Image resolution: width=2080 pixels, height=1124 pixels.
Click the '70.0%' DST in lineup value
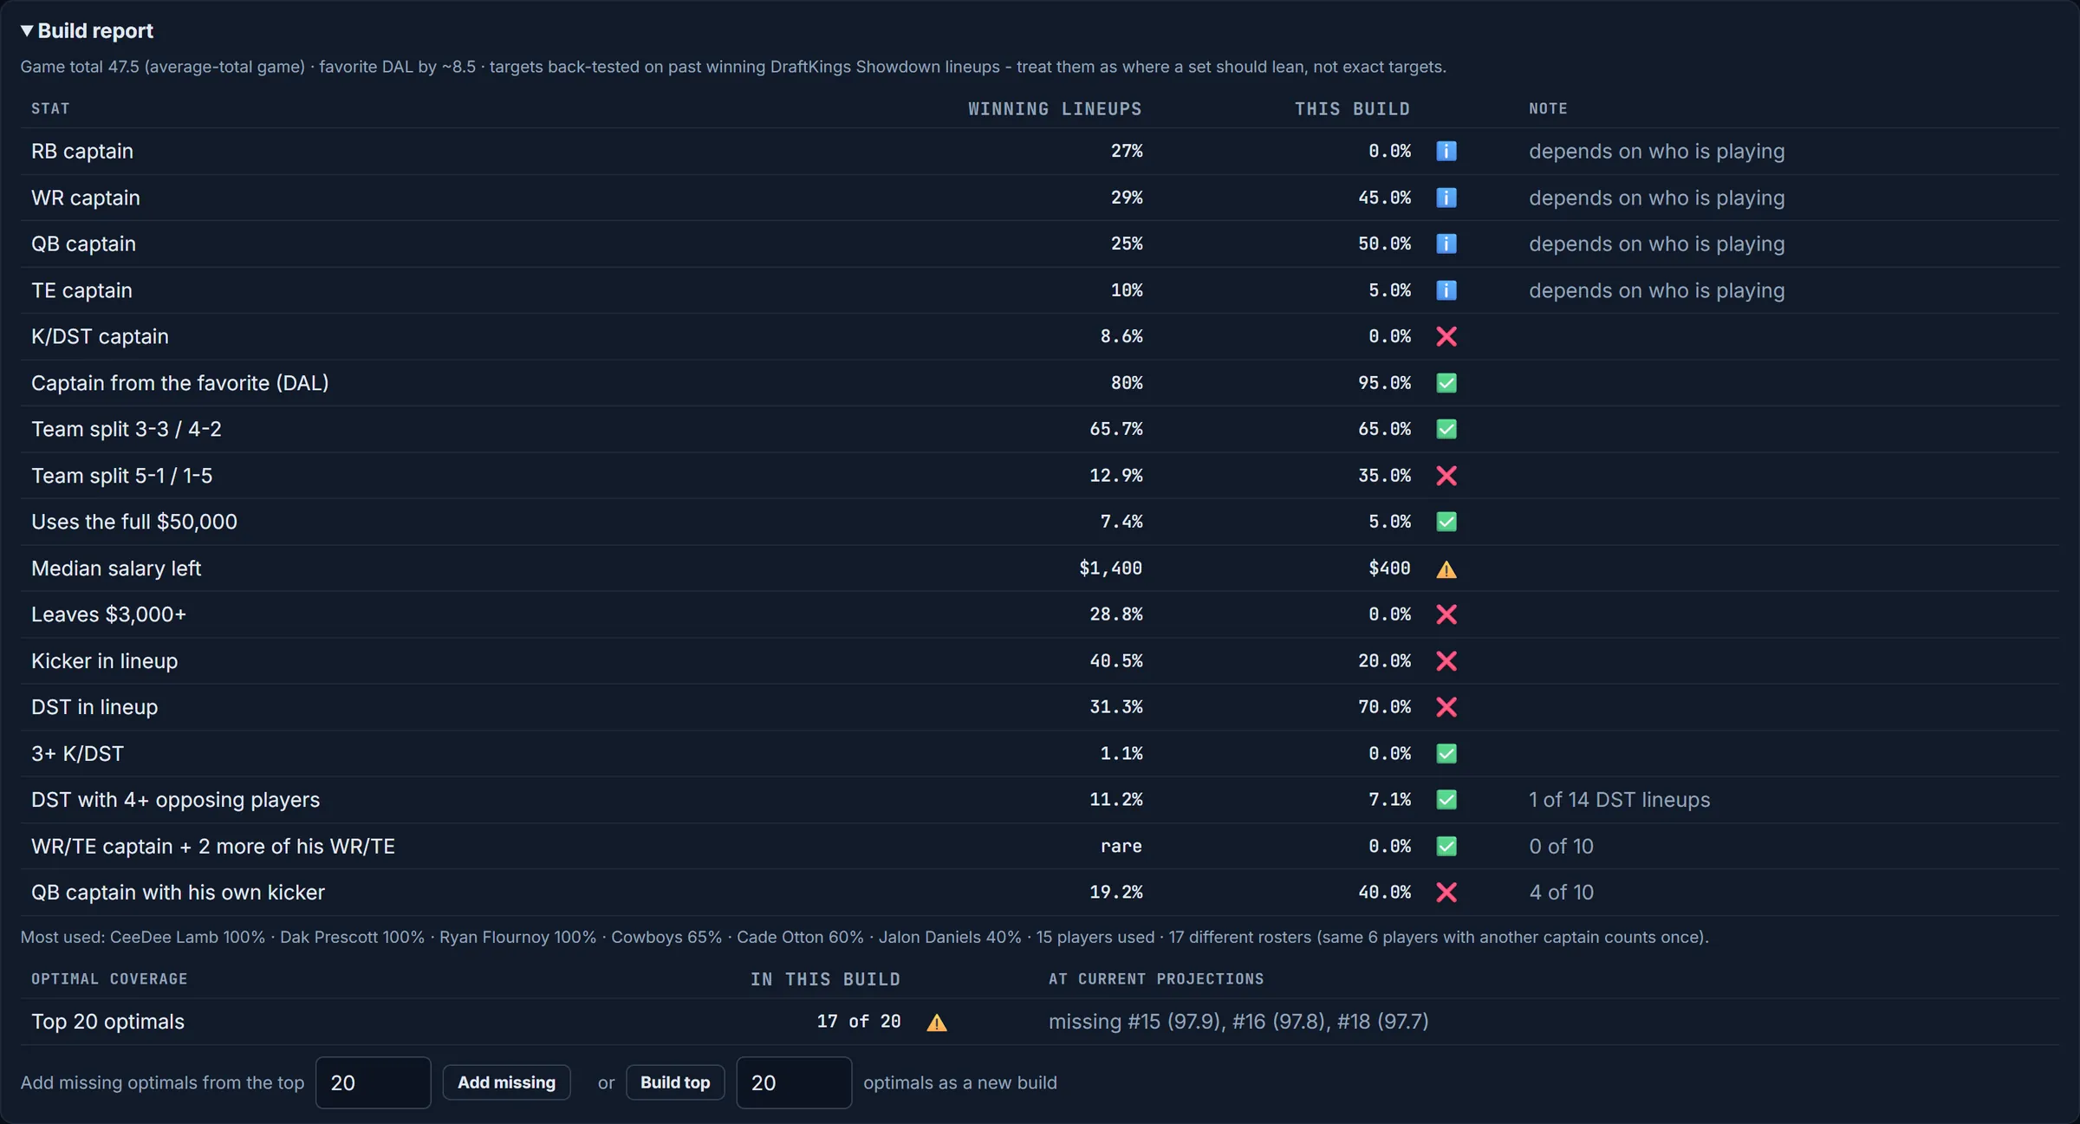(1384, 707)
